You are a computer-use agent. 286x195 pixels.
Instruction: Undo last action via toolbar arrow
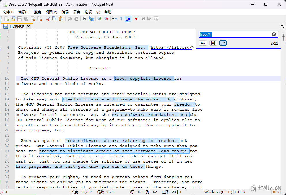pyautogui.click(x=70, y=19)
